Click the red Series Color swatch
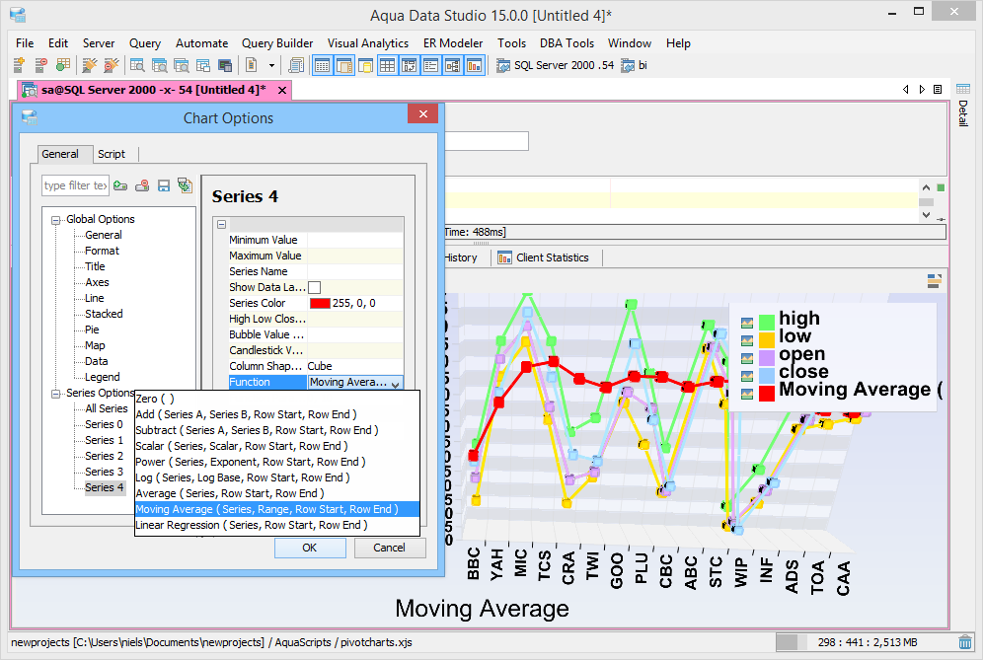This screenshot has width=983, height=660. pos(320,303)
